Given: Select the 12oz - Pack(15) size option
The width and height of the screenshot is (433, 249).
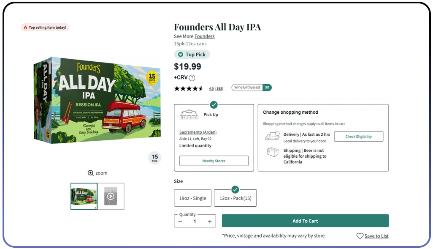Looking at the screenshot, I should tap(235, 198).
